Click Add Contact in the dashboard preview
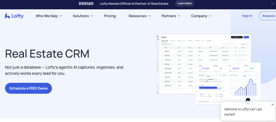This screenshot has width=276, height=122. (237, 37)
